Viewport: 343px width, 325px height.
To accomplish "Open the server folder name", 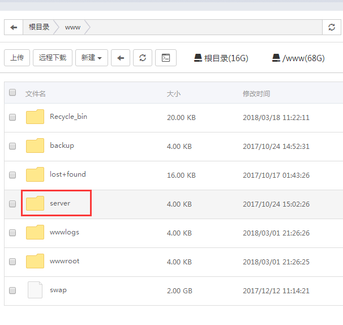I will [x=60, y=203].
